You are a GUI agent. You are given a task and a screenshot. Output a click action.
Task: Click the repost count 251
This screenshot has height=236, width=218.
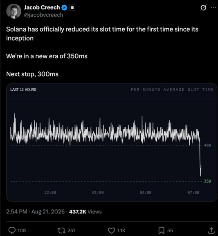[71, 231]
